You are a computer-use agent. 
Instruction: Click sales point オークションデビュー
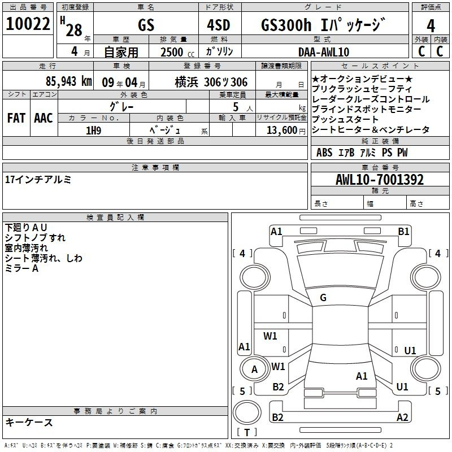362,79
